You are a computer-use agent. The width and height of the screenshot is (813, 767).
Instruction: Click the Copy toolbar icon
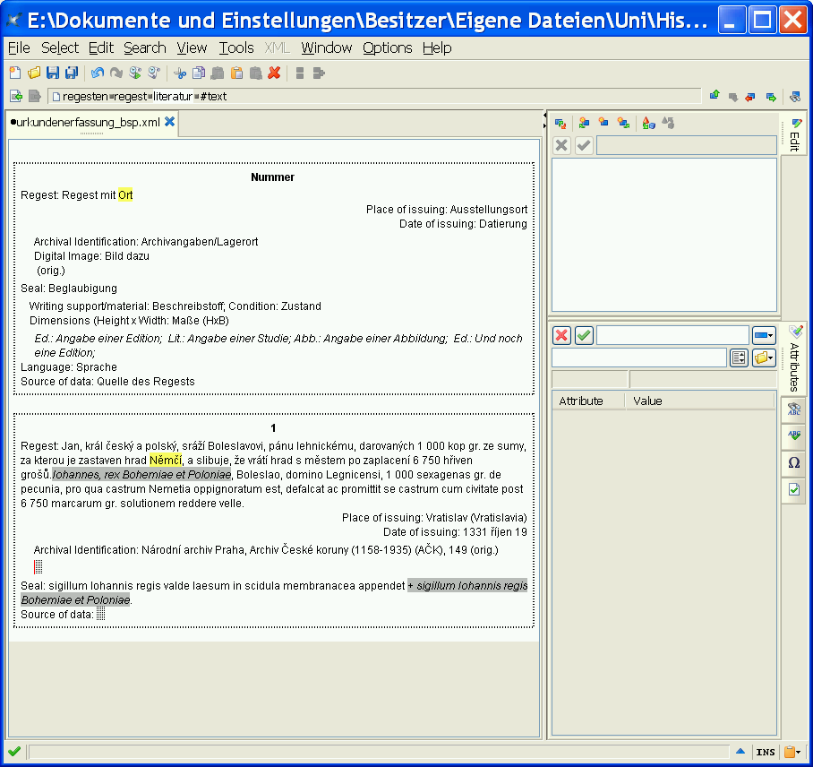point(199,73)
